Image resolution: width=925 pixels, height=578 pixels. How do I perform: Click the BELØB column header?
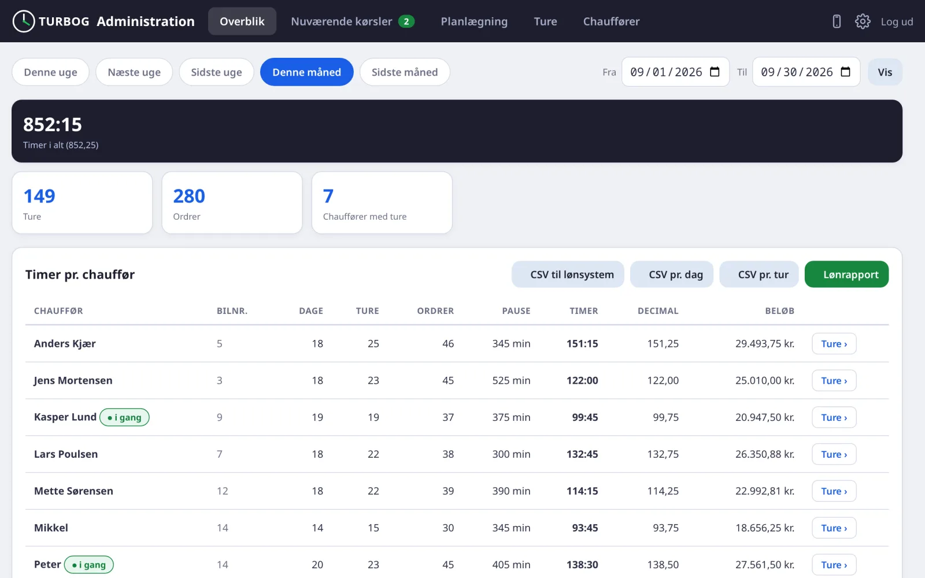pos(779,311)
